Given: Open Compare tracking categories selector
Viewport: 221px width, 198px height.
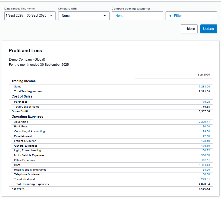Looking at the screenshot, I should 137,16.
